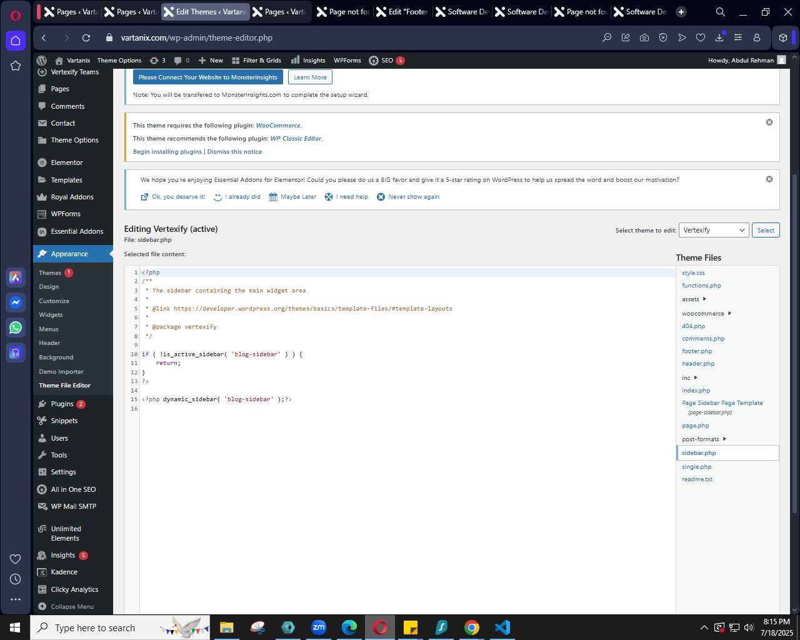Image resolution: width=800 pixels, height=640 pixels.
Task: Open WhatsApp in Opera sidebar
Action: (16, 327)
